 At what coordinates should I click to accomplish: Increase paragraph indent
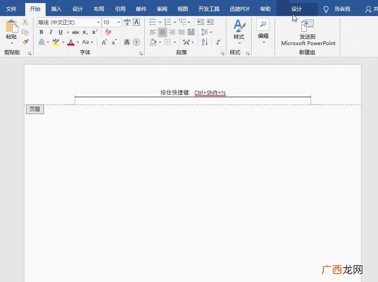tap(210, 22)
